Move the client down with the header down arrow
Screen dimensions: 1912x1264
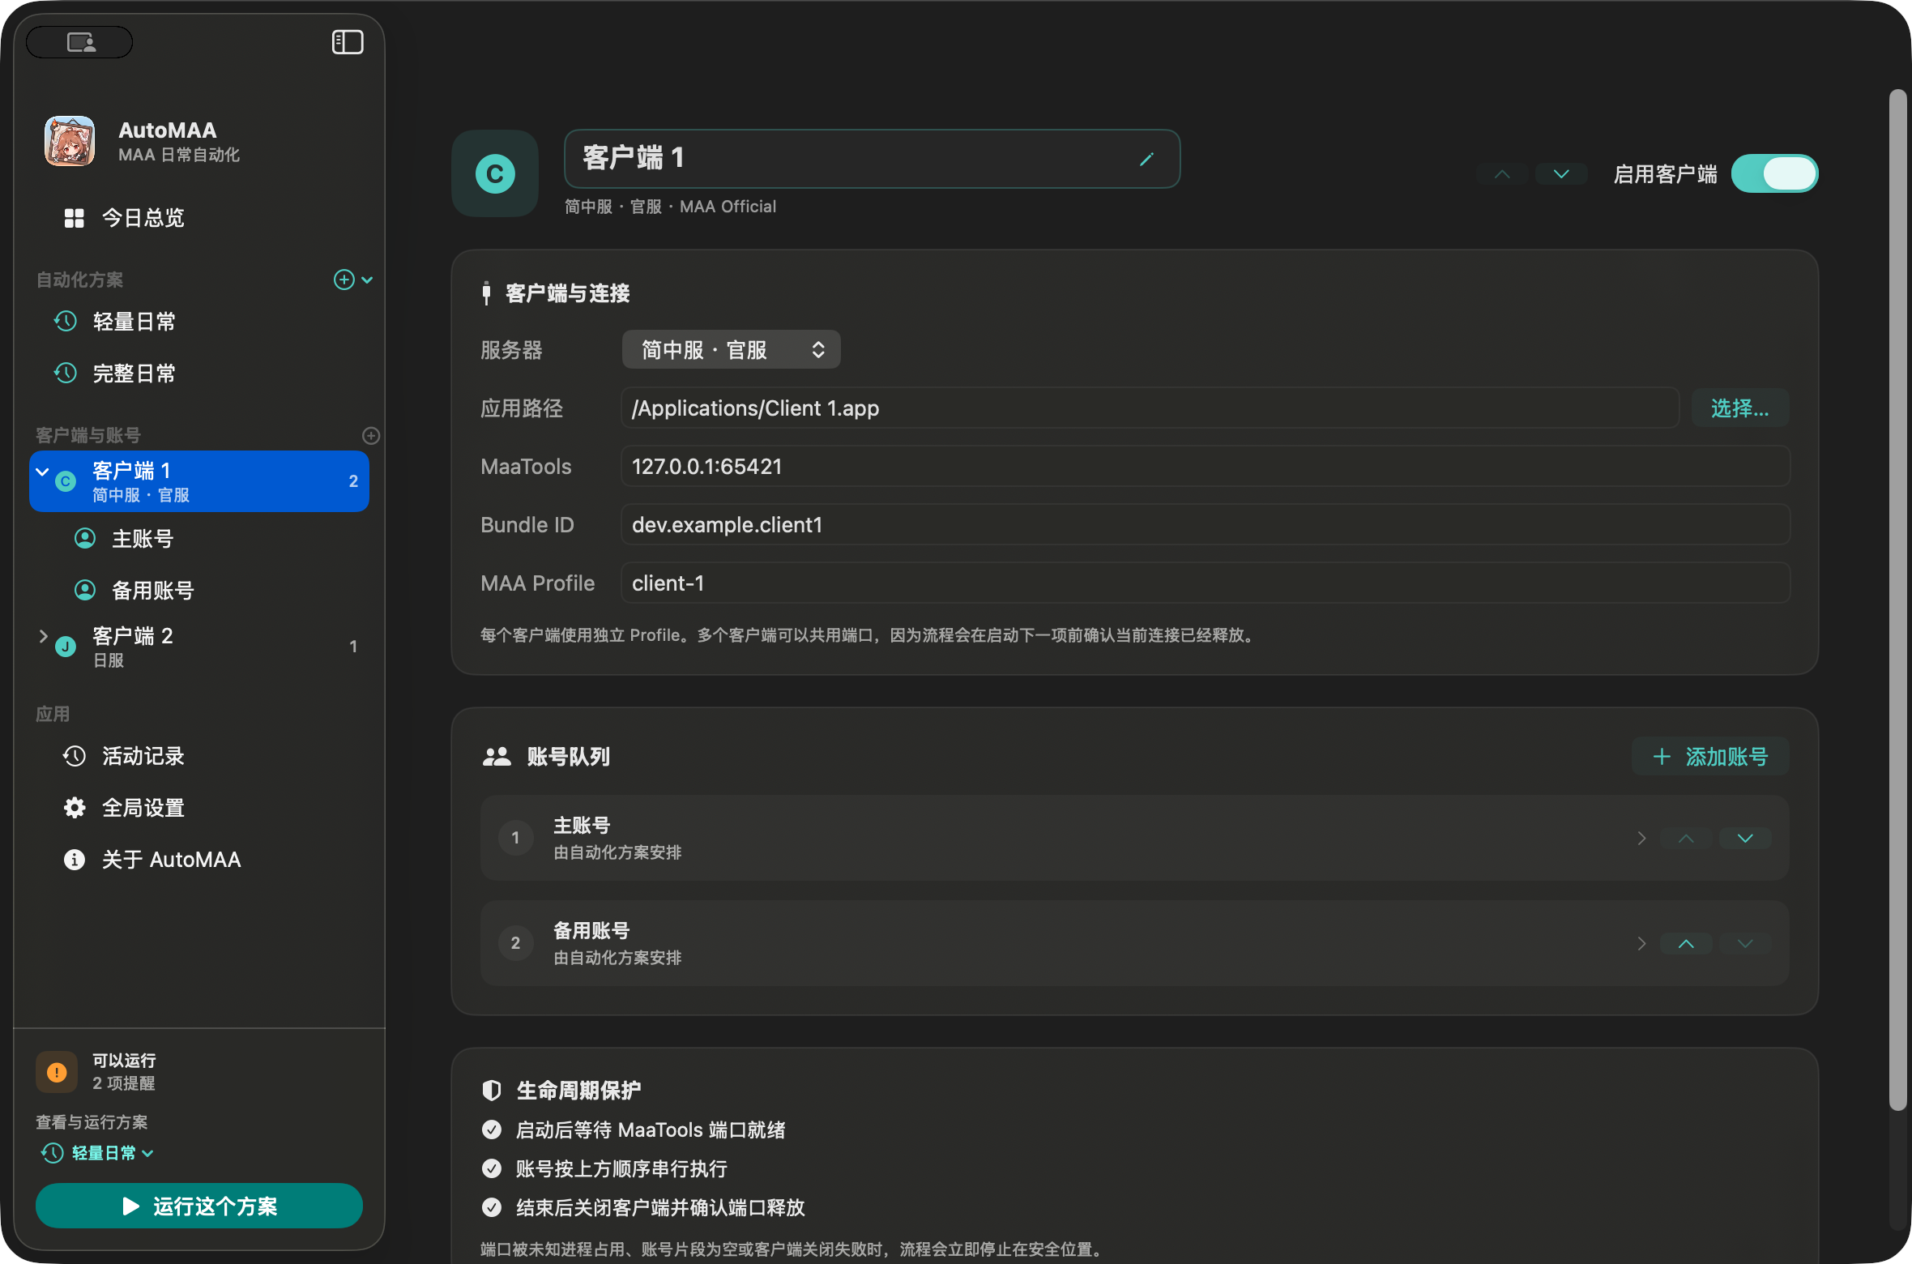pos(1561,174)
